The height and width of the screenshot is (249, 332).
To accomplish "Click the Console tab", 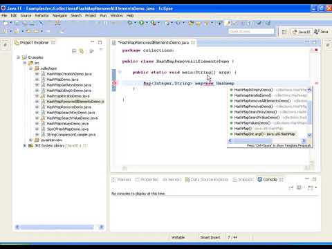I will coord(270,179).
